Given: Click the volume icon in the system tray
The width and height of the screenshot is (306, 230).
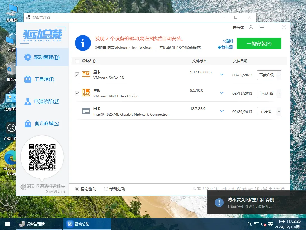Looking at the screenshot, I should coord(263,224).
